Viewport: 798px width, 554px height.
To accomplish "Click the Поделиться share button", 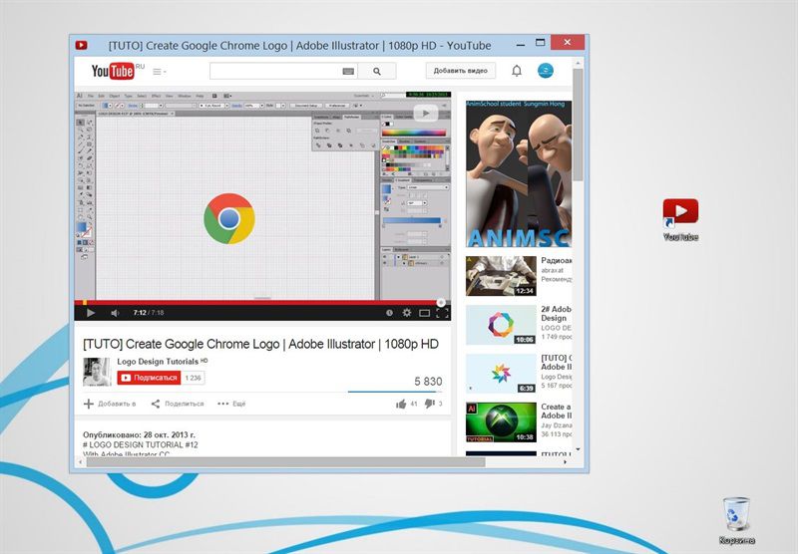I will coord(178,404).
